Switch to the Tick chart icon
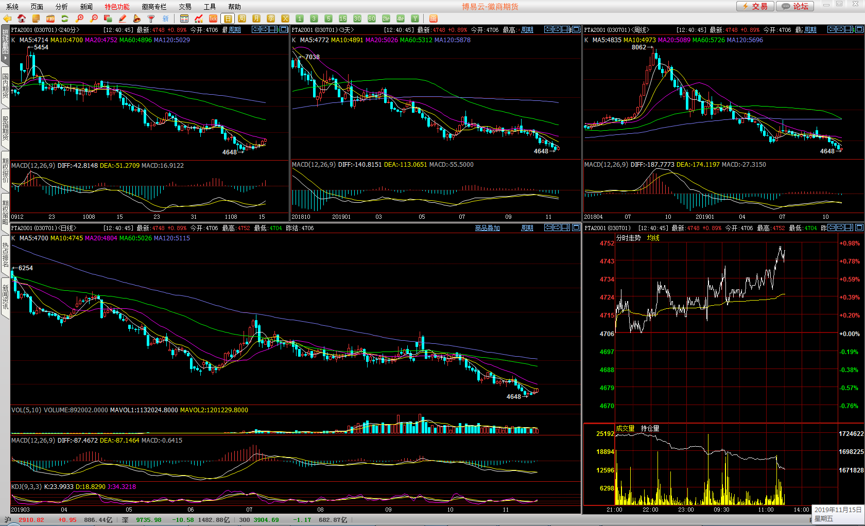Screen dimensions: 865x526 tap(213, 19)
